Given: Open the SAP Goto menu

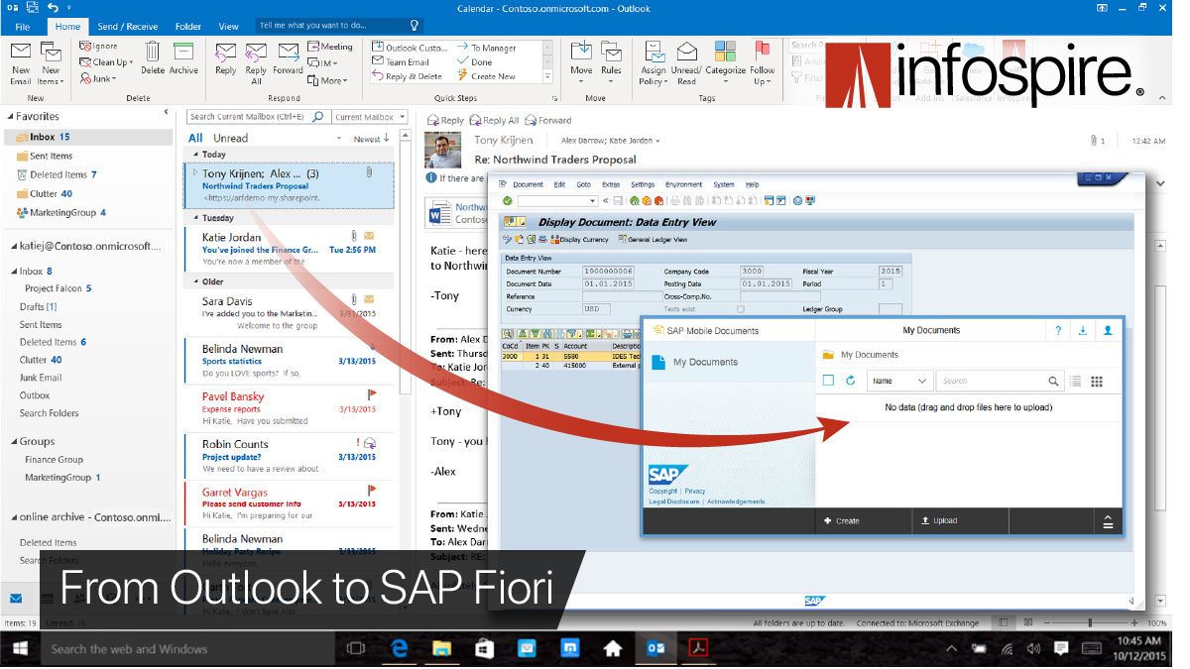Looking at the screenshot, I should point(584,184).
